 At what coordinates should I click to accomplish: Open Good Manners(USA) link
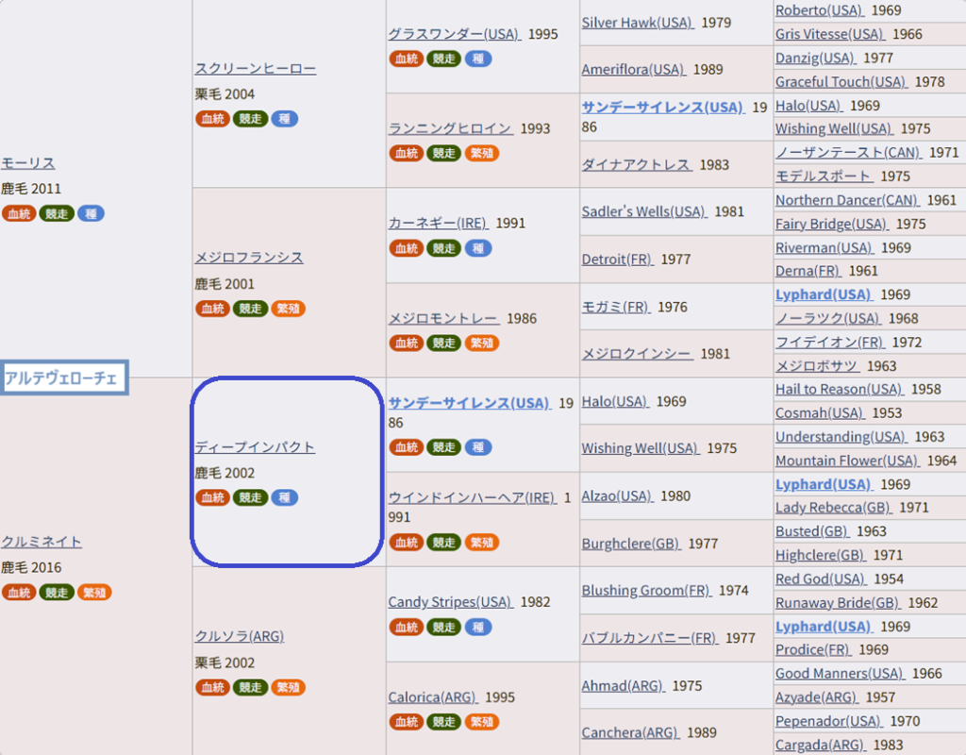[841, 674]
